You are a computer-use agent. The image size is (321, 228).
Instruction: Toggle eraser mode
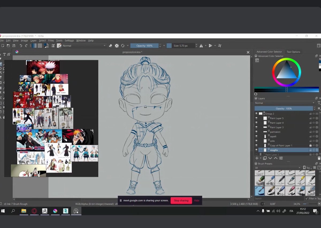111,46
